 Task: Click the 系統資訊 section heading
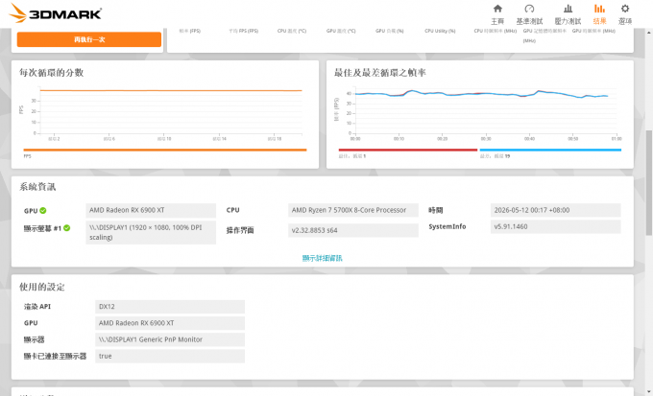point(37,187)
